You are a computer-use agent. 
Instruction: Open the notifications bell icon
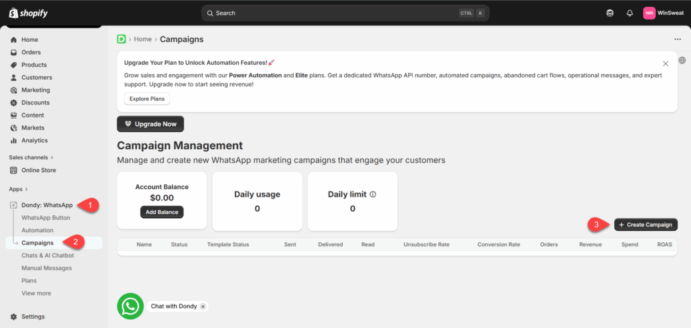tap(630, 13)
